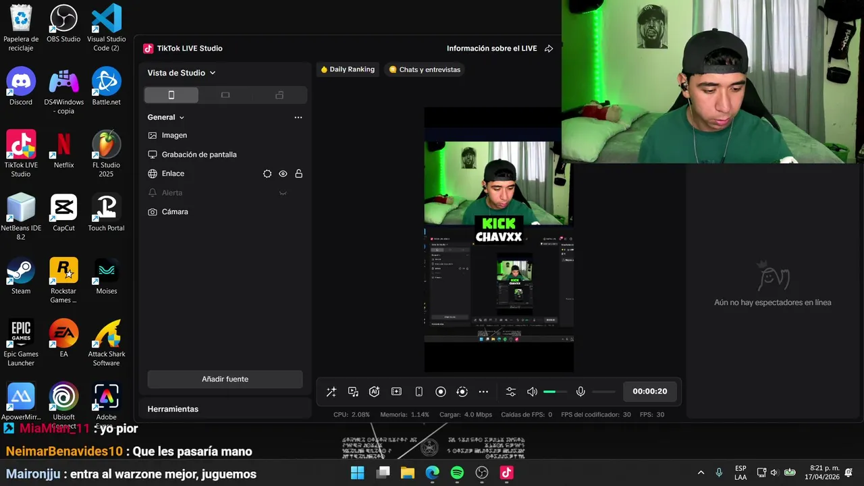The height and width of the screenshot is (486, 864).
Task: Show the hidden Alerta source
Action: pyautogui.click(x=283, y=193)
